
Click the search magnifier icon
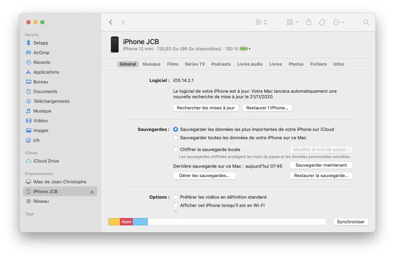point(366,22)
